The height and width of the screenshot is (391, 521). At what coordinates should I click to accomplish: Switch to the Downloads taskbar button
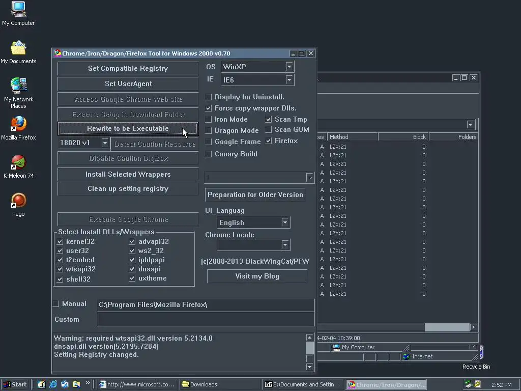click(220, 384)
